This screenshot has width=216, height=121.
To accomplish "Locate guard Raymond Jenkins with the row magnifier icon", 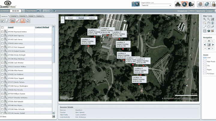I will click(x=6, y=32).
